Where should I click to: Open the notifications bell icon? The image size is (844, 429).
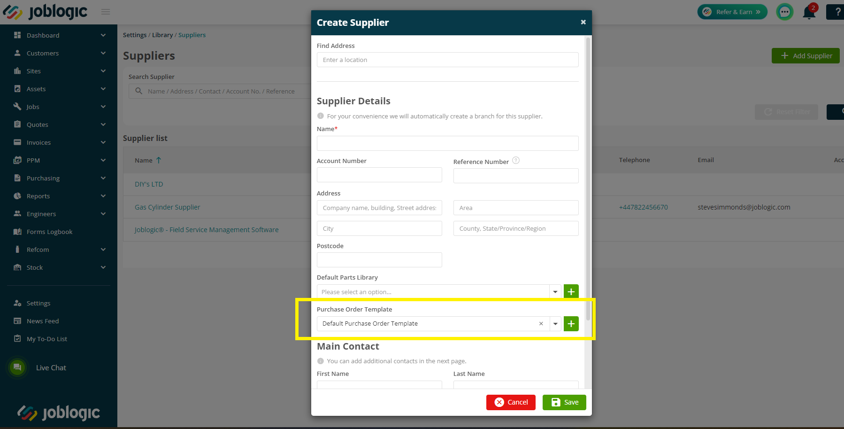pos(809,12)
